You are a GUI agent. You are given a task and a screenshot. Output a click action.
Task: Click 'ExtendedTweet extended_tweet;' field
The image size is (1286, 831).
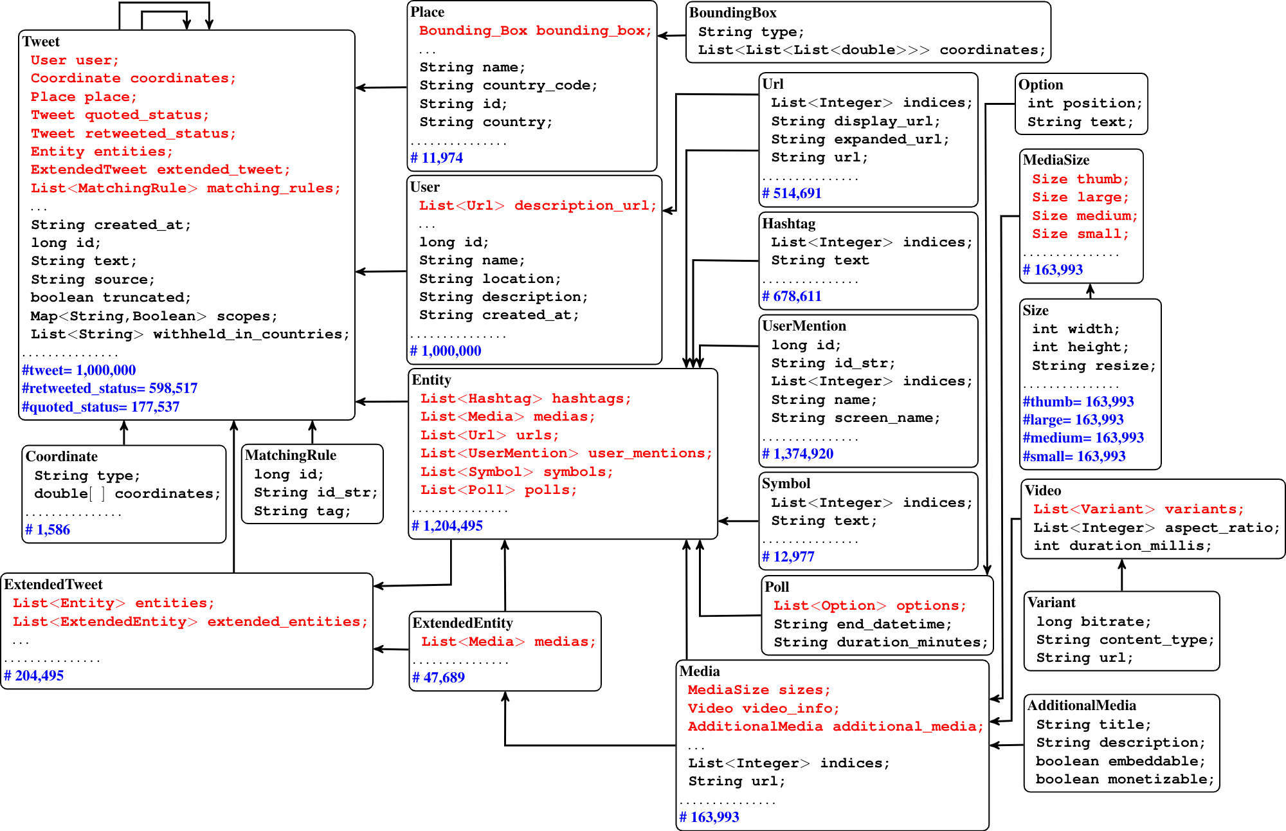[160, 170]
